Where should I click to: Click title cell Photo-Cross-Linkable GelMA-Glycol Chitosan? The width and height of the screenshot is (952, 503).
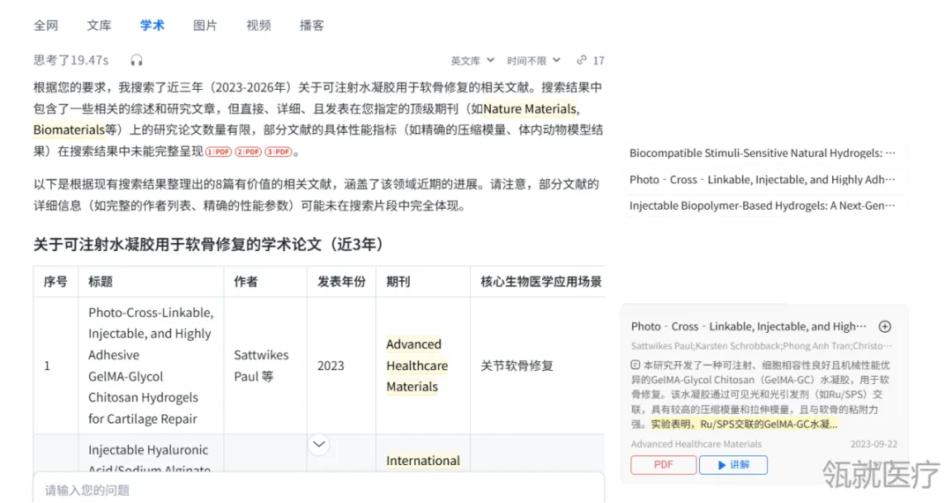pyautogui.click(x=151, y=366)
